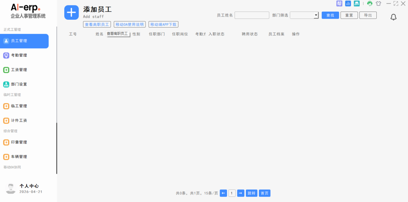Open the notification bell

(x=393, y=17)
